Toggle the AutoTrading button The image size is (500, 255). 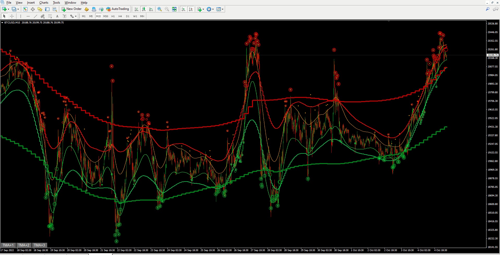[118, 9]
